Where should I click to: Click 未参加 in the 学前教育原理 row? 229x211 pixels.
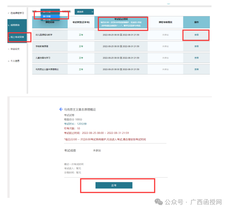point(165,46)
